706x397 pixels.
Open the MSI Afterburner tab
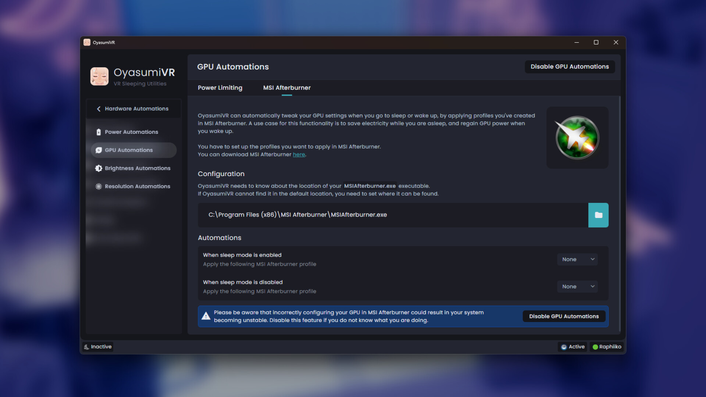pos(286,87)
